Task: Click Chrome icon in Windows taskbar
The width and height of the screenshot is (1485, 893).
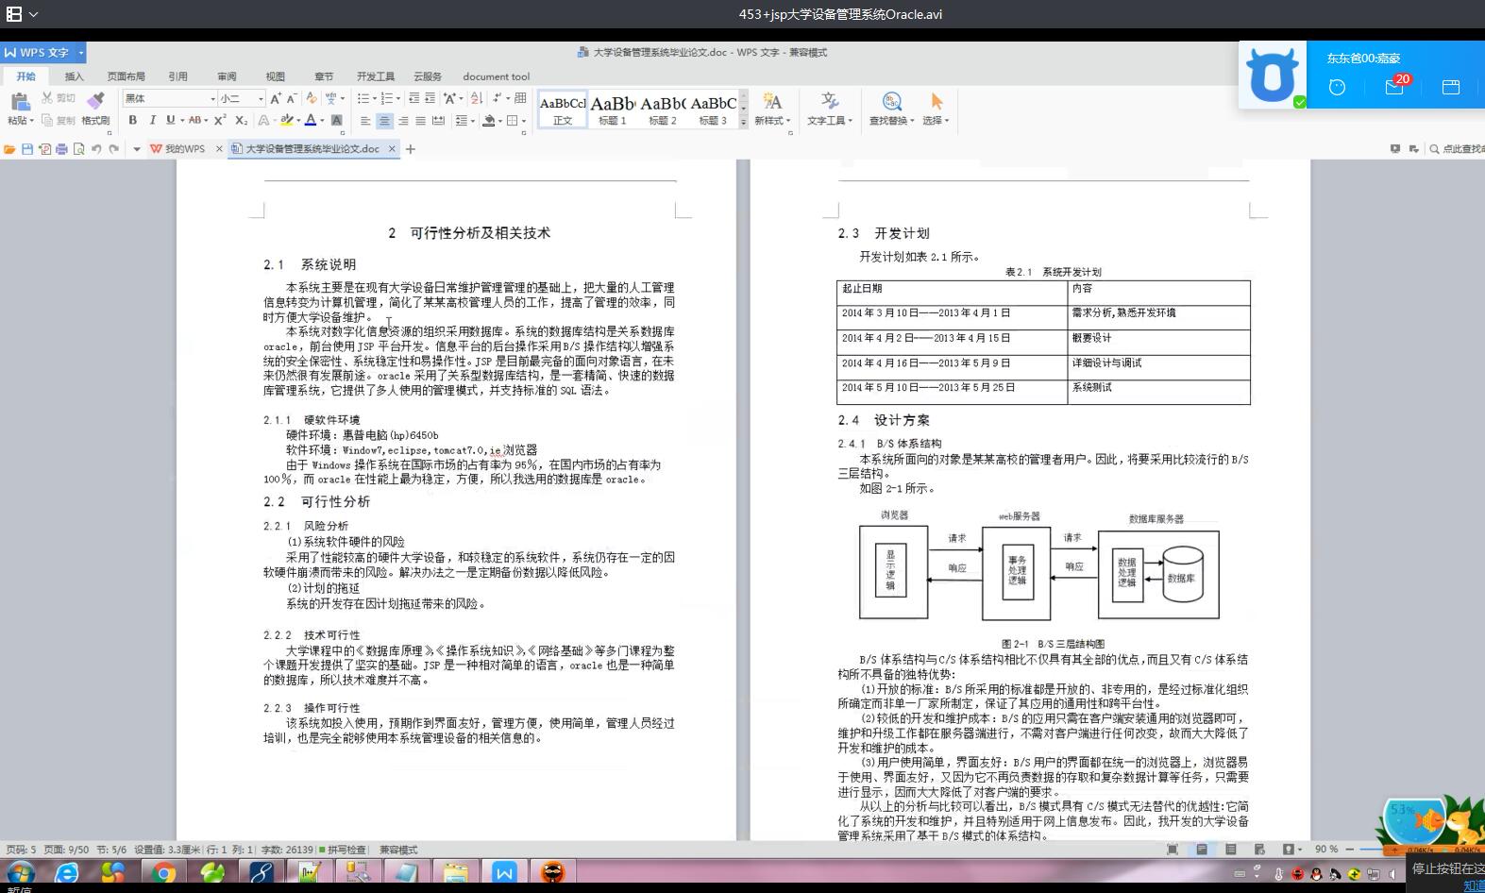Action: (163, 873)
